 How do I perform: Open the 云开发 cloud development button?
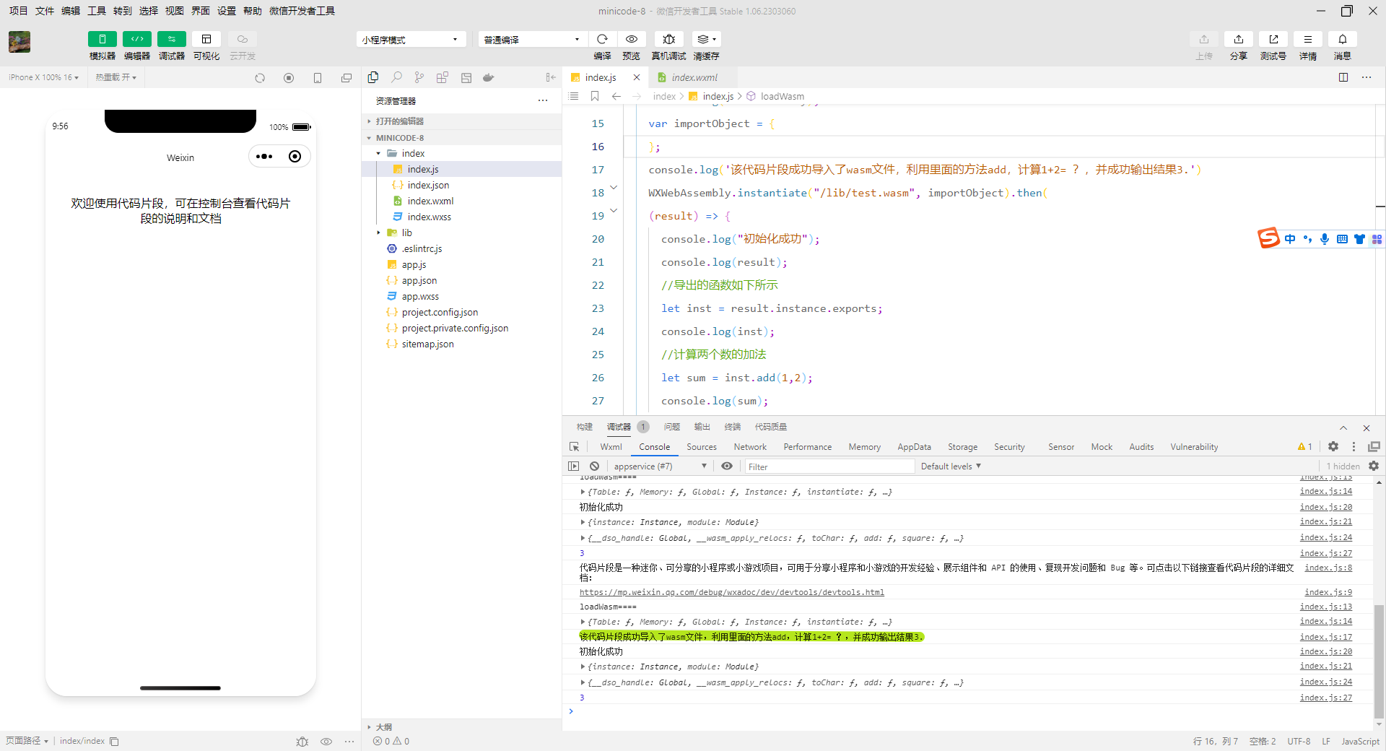tap(243, 39)
